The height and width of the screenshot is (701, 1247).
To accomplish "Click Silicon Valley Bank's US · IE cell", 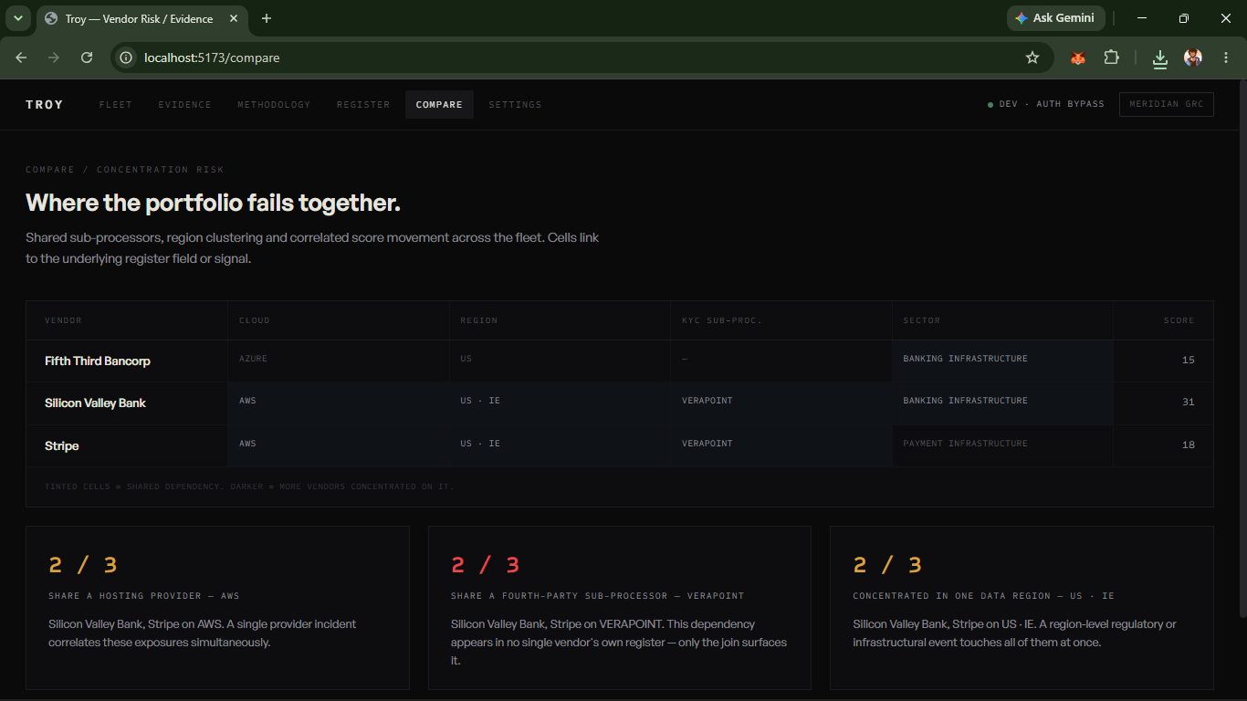I will (560, 403).
